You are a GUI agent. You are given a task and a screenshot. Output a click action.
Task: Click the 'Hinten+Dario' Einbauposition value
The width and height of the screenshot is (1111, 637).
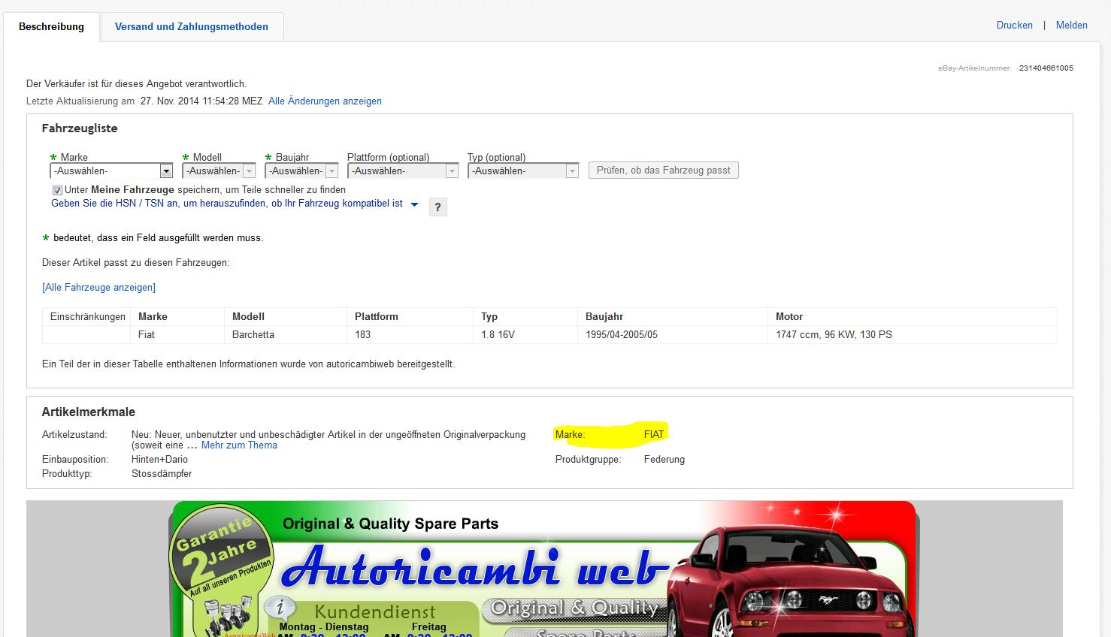pos(159,459)
